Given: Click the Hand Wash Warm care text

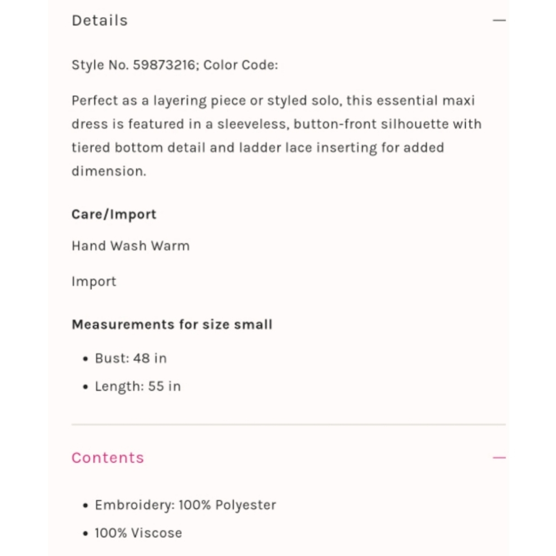Looking at the screenshot, I should (x=131, y=246).
